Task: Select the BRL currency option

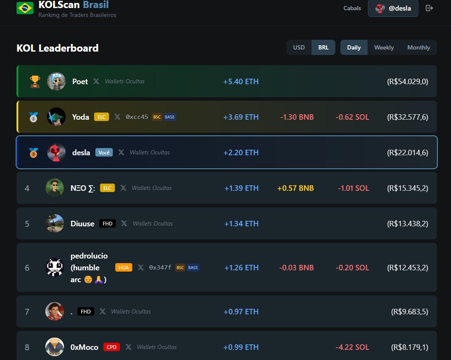Action: point(323,47)
